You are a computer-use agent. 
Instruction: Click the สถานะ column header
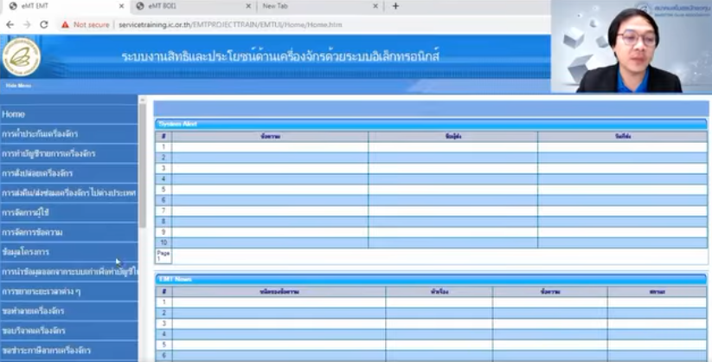pos(657,292)
